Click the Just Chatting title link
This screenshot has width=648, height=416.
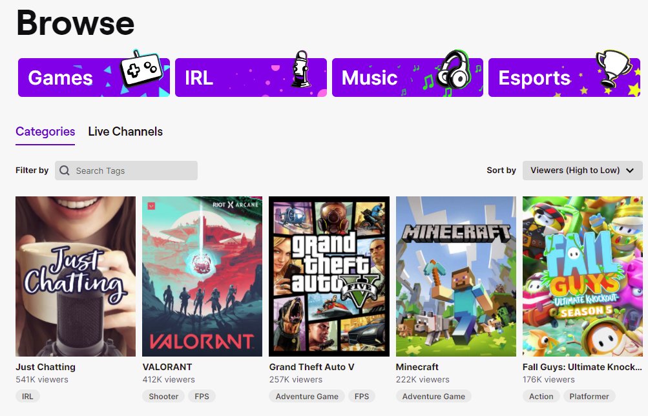(45, 367)
